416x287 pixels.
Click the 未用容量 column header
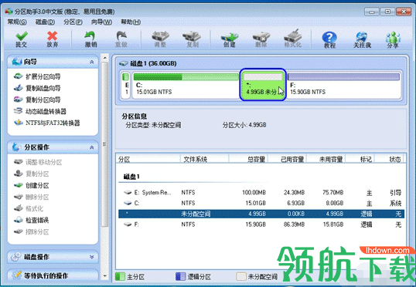[326, 159]
